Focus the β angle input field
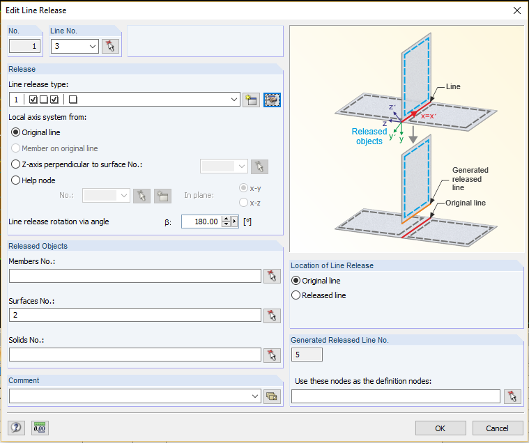Viewport: 529px width, 443px height. 201,221
